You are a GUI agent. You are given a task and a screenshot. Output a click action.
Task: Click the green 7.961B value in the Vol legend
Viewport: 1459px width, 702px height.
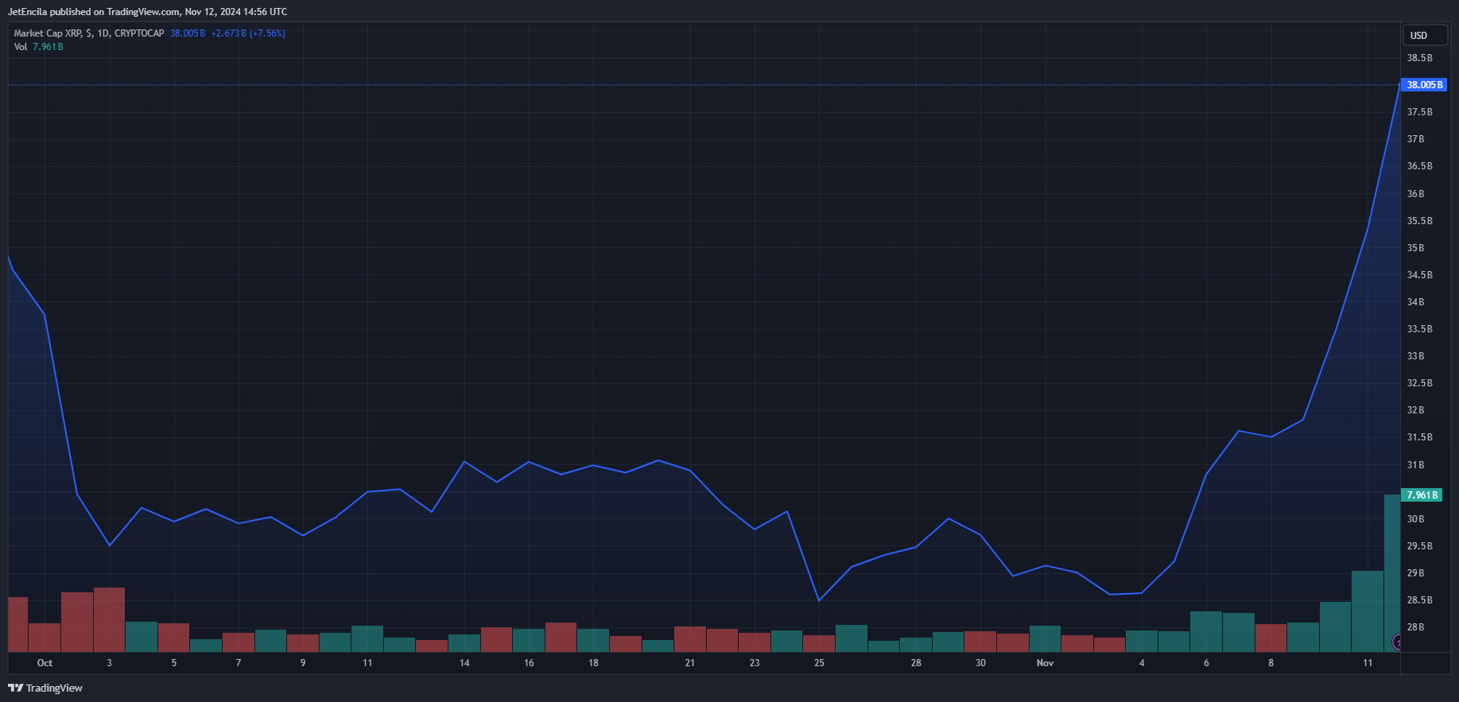click(x=48, y=47)
